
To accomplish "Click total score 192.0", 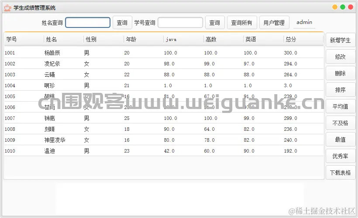I will tap(290, 151).
